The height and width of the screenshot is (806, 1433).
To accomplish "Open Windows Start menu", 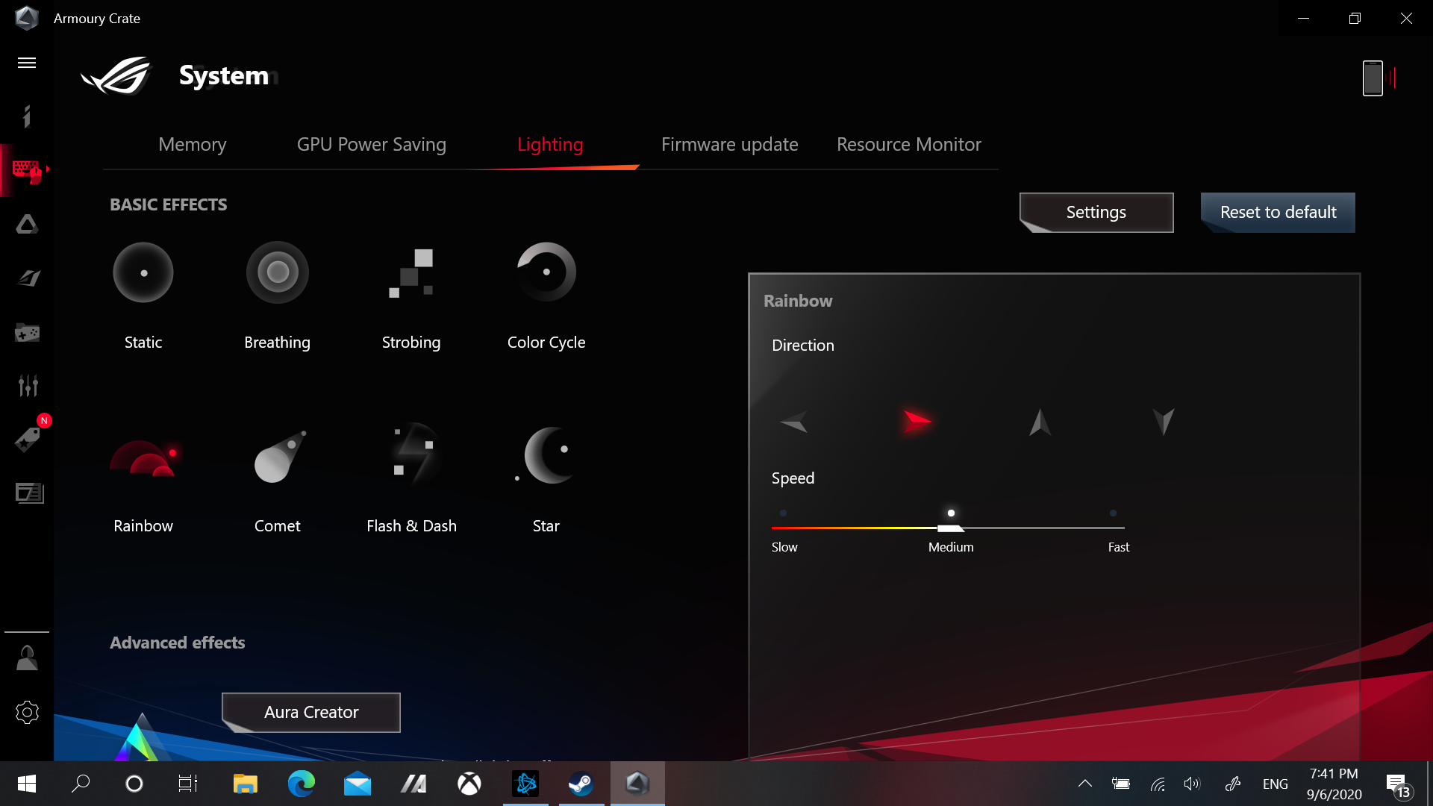I will 27,784.
